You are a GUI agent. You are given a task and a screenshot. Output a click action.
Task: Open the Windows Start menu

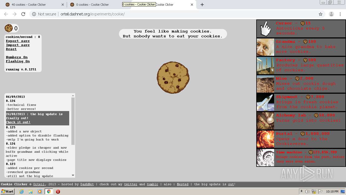7,191
